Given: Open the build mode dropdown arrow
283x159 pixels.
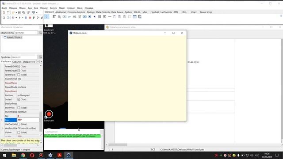Looking at the screenshot, I should click(16, 18).
